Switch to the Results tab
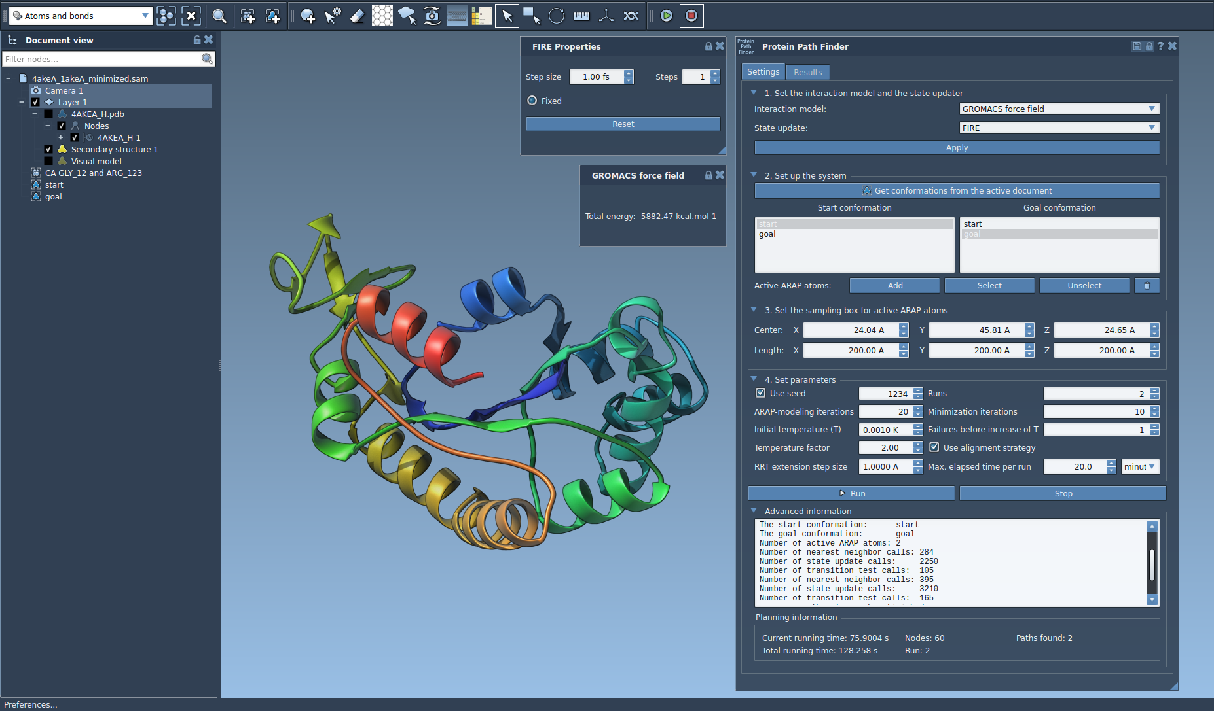 click(807, 72)
